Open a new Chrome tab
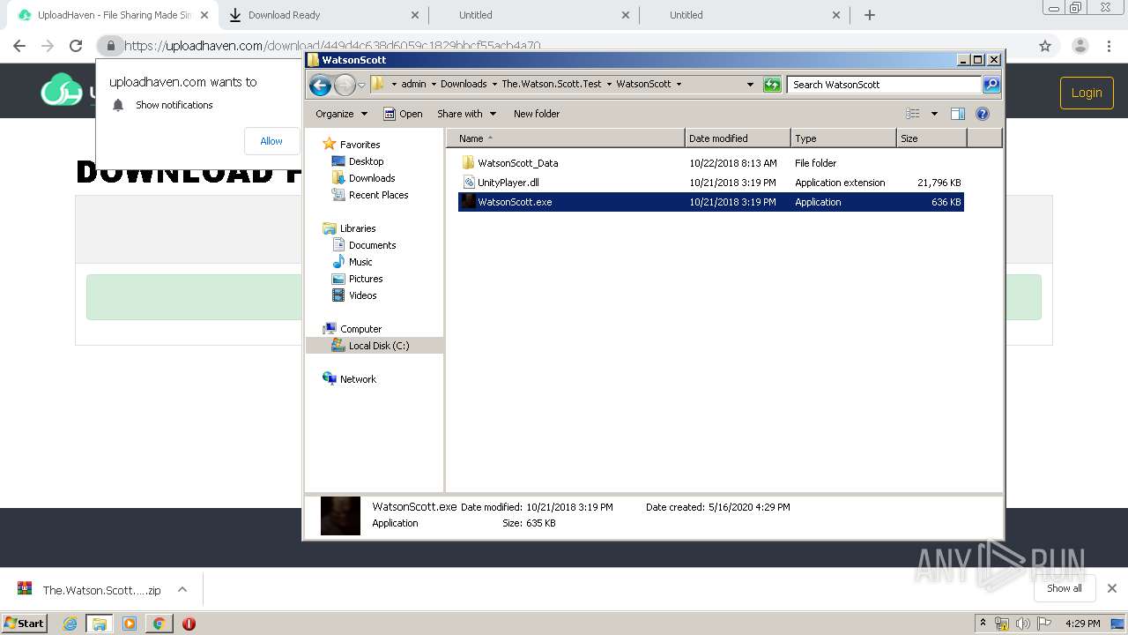Screen dimensions: 1128x635 pyautogui.click(x=870, y=15)
